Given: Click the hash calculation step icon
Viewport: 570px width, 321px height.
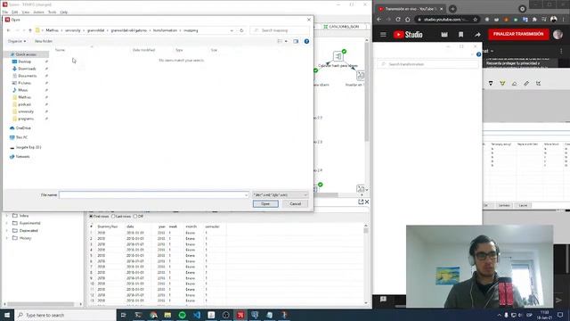Looking at the screenshot, I should click(x=338, y=56).
